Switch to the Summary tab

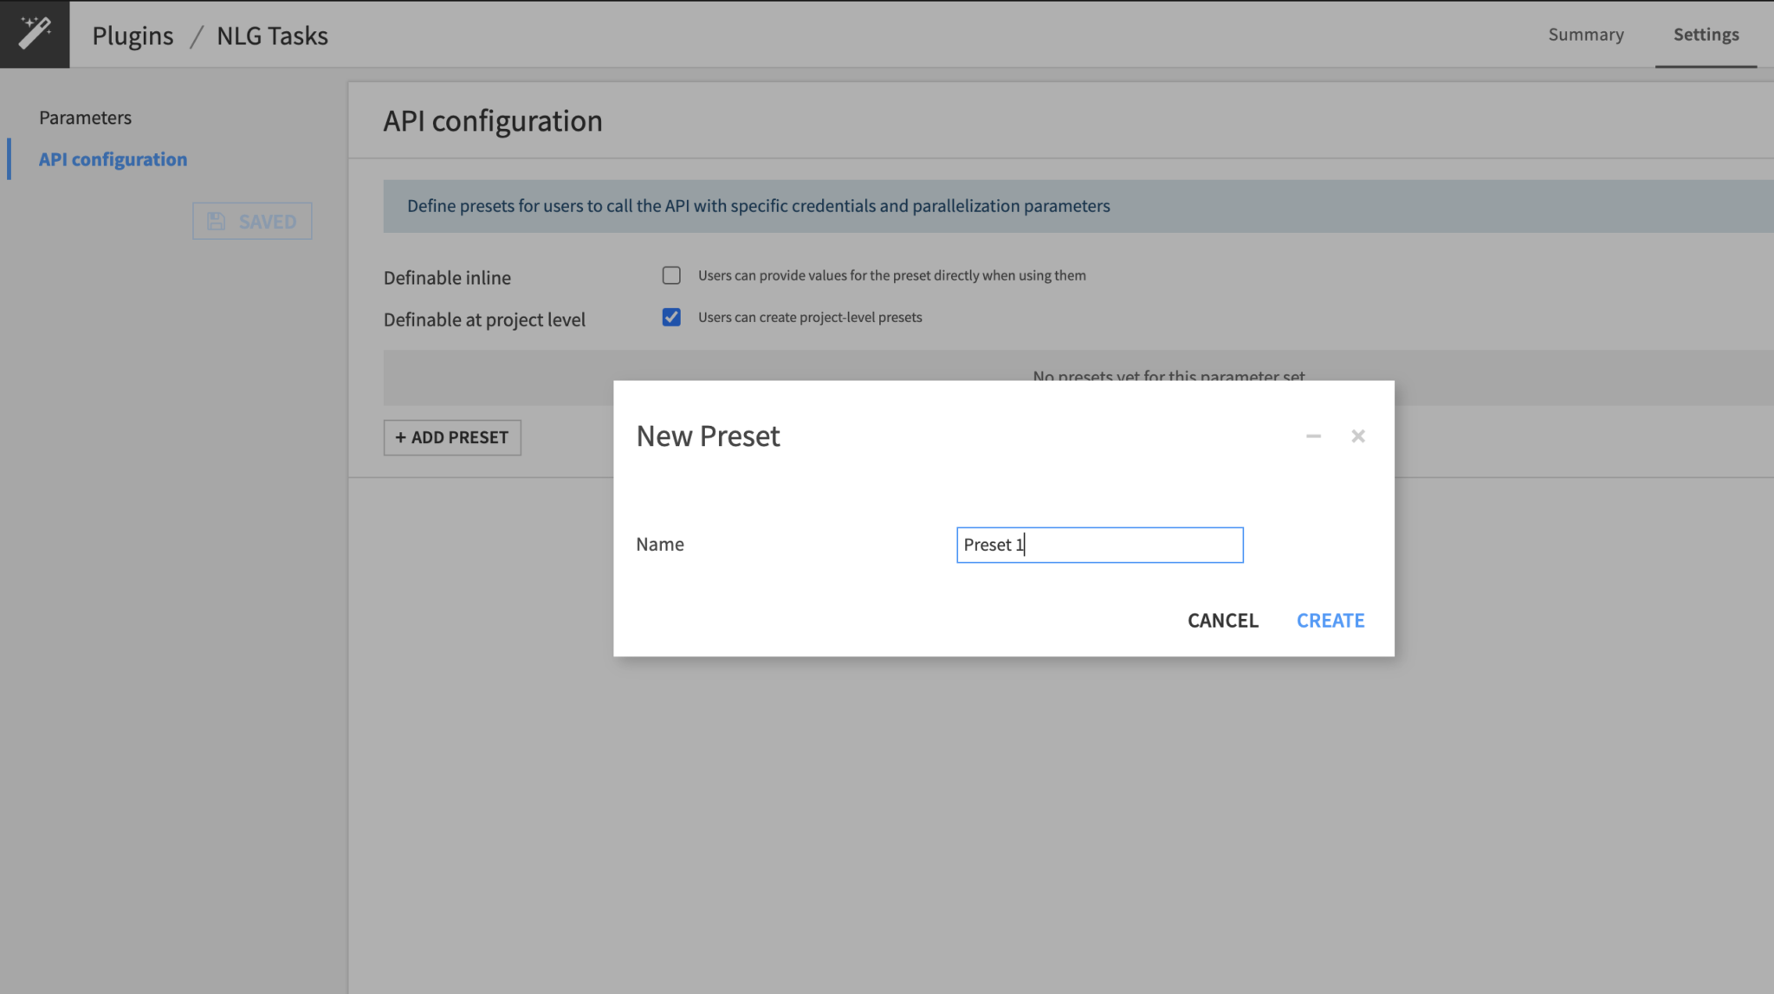point(1585,35)
